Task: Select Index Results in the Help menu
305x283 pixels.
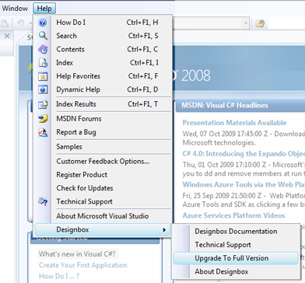Action: click(103, 104)
